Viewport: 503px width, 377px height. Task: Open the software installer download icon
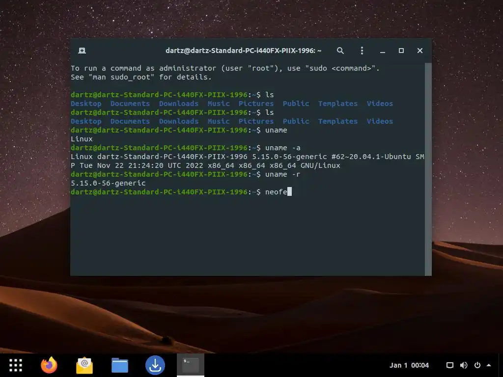[155, 365]
